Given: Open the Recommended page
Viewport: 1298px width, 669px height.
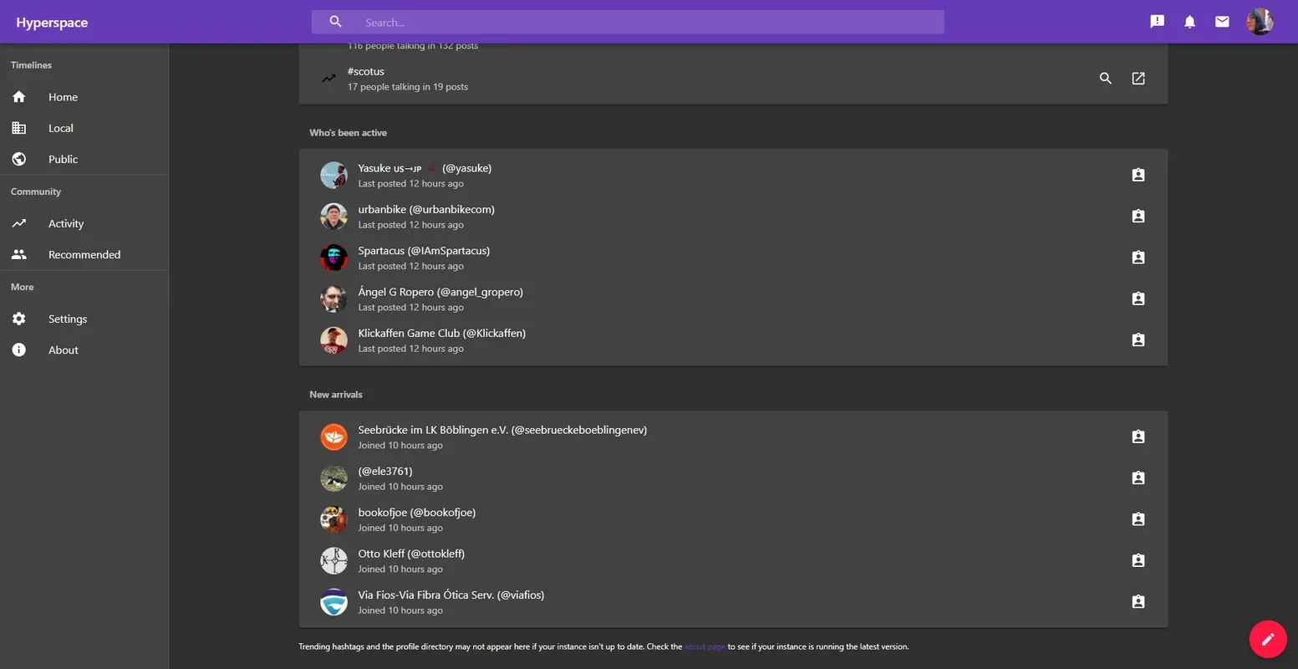Looking at the screenshot, I should pyautogui.click(x=84, y=254).
